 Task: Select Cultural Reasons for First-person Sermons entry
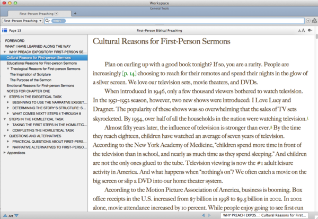coord(44,58)
